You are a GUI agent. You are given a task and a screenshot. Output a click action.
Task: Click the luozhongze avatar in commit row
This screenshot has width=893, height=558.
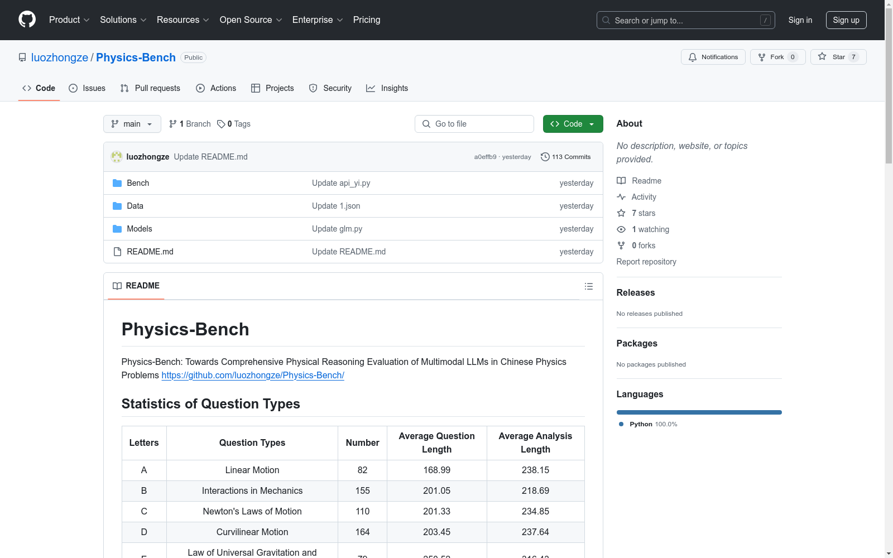117,157
